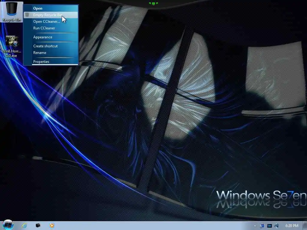Choose Empty Recycle Bin
Viewport: 307px width, 230px height.
click(x=51, y=15)
